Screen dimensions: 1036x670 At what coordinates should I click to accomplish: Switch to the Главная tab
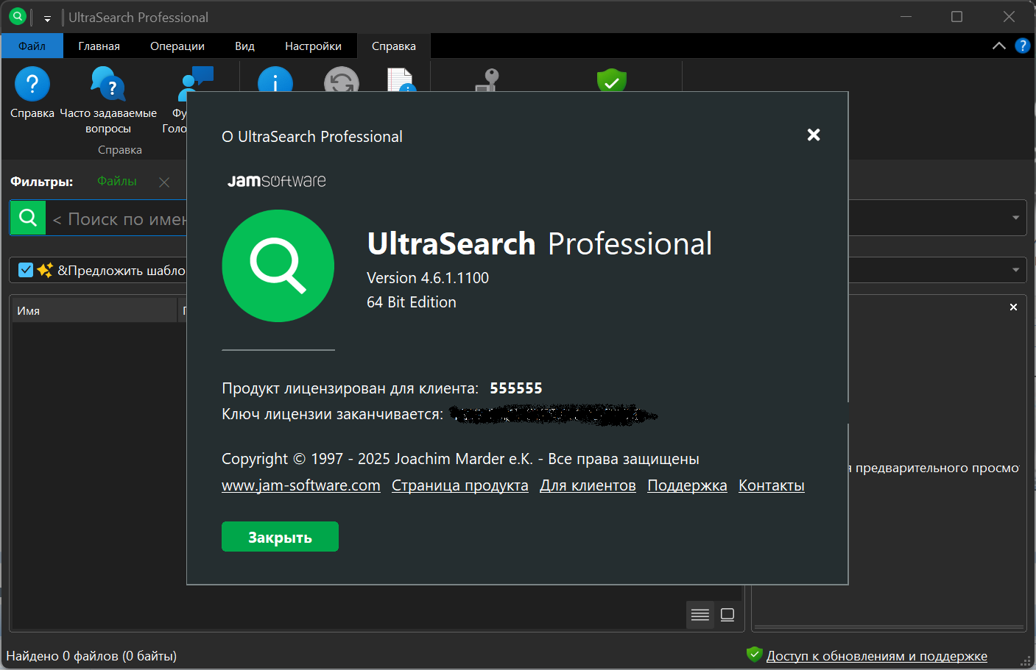tap(99, 46)
